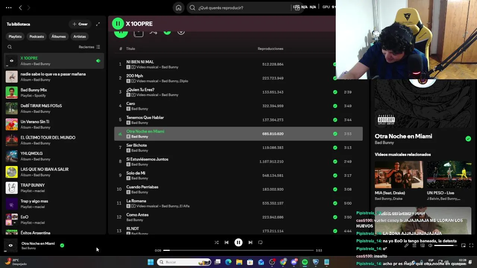Image resolution: width=477 pixels, height=268 pixels.
Task: Go to Spotify home via house icon
Action: coord(179,7)
